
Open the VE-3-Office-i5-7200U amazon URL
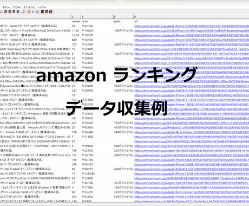coord(192,59)
